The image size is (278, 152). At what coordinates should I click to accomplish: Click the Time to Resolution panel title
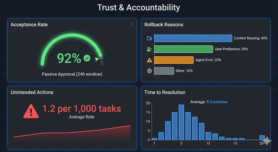point(165,92)
